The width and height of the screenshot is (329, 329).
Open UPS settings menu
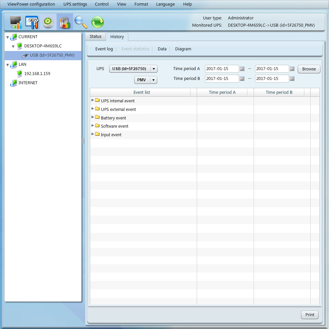75,4
